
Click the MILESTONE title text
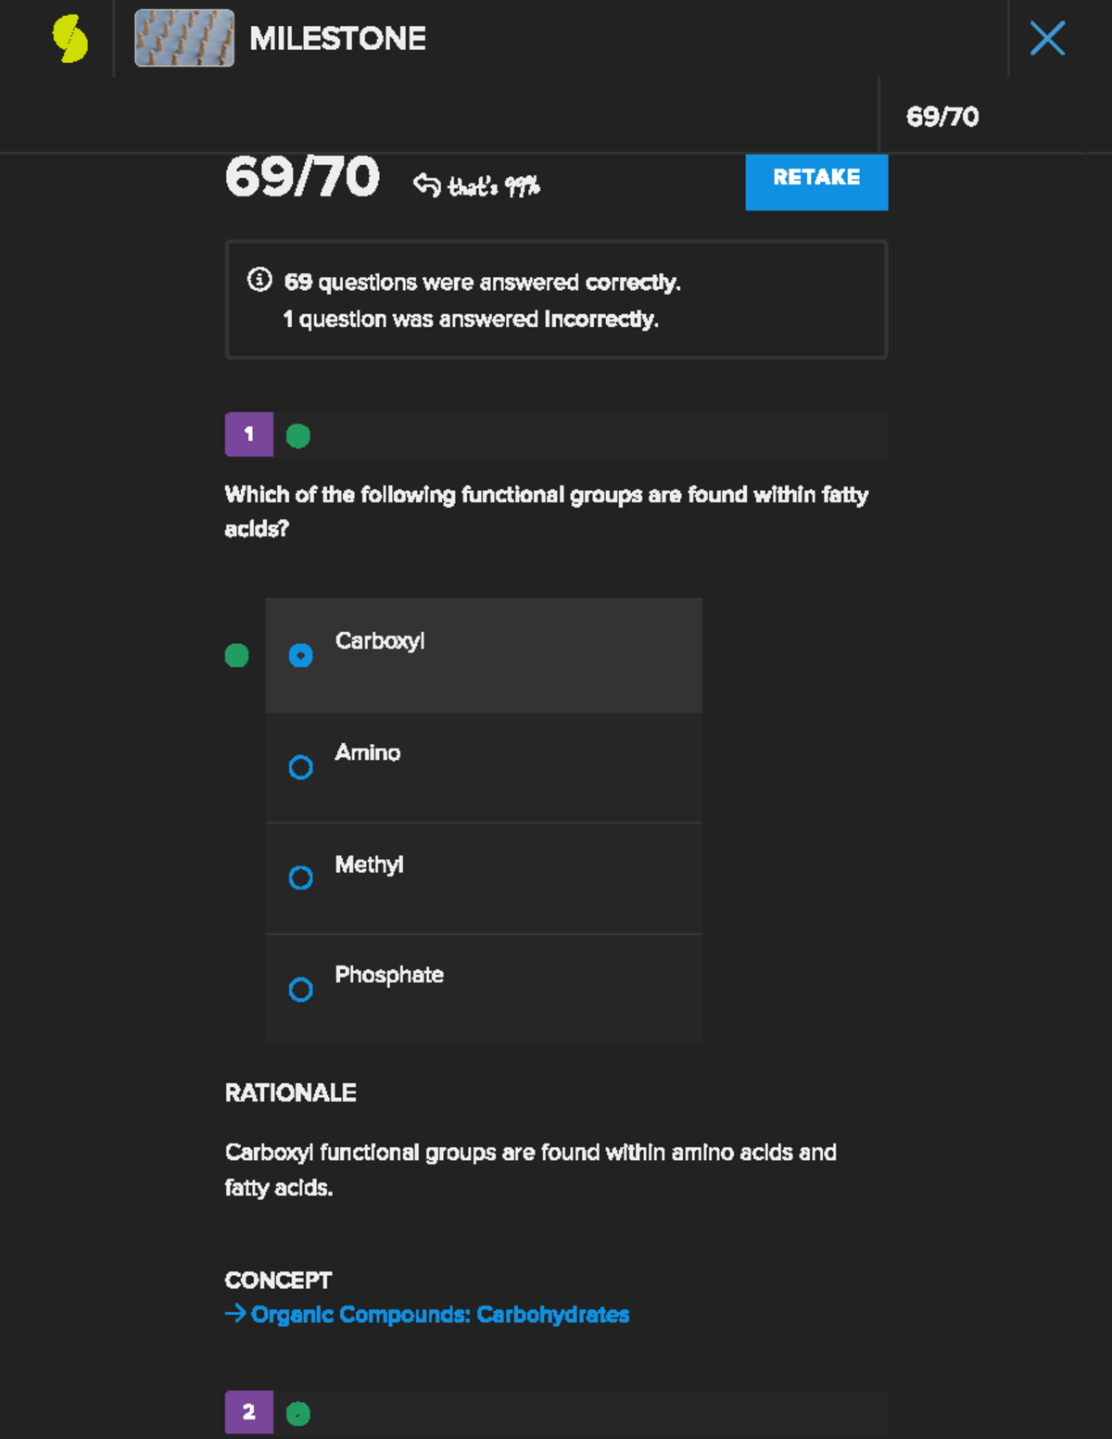click(337, 39)
